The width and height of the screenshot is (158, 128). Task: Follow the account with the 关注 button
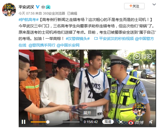coord(134,6)
